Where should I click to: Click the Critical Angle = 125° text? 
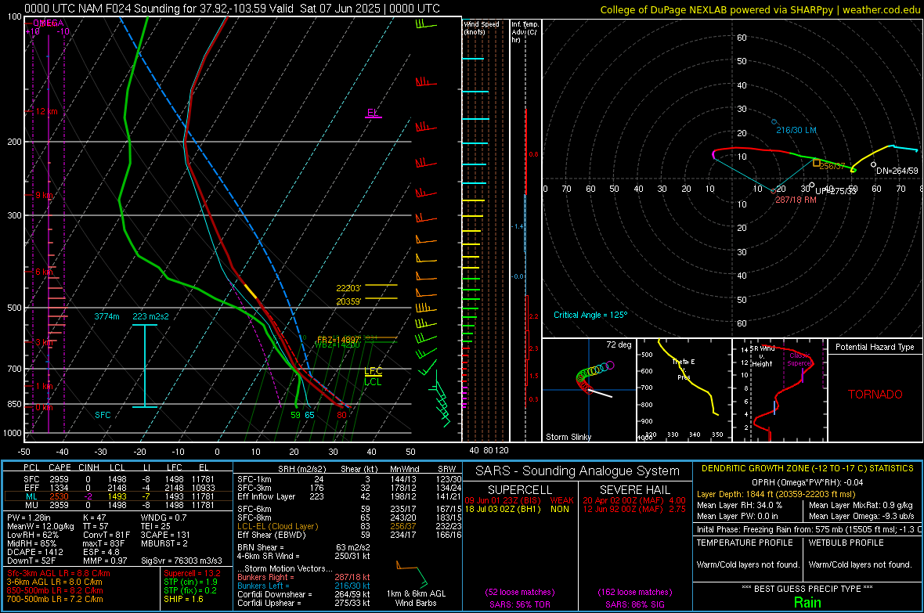(x=590, y=315)
